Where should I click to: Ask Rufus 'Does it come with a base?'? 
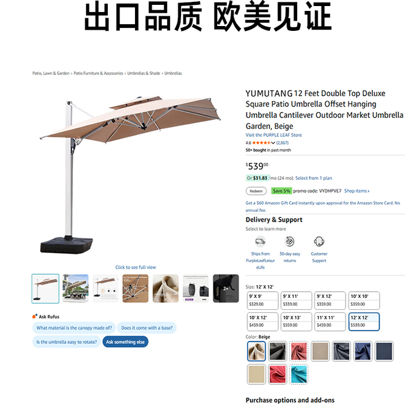click(x=147, y=328)
